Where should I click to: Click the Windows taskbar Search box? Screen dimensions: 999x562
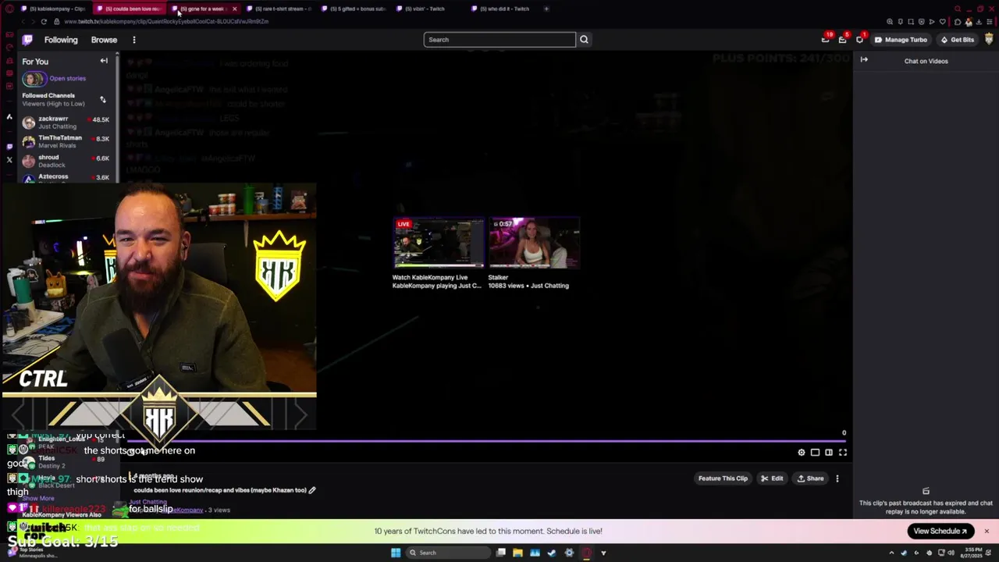point(447,553)
